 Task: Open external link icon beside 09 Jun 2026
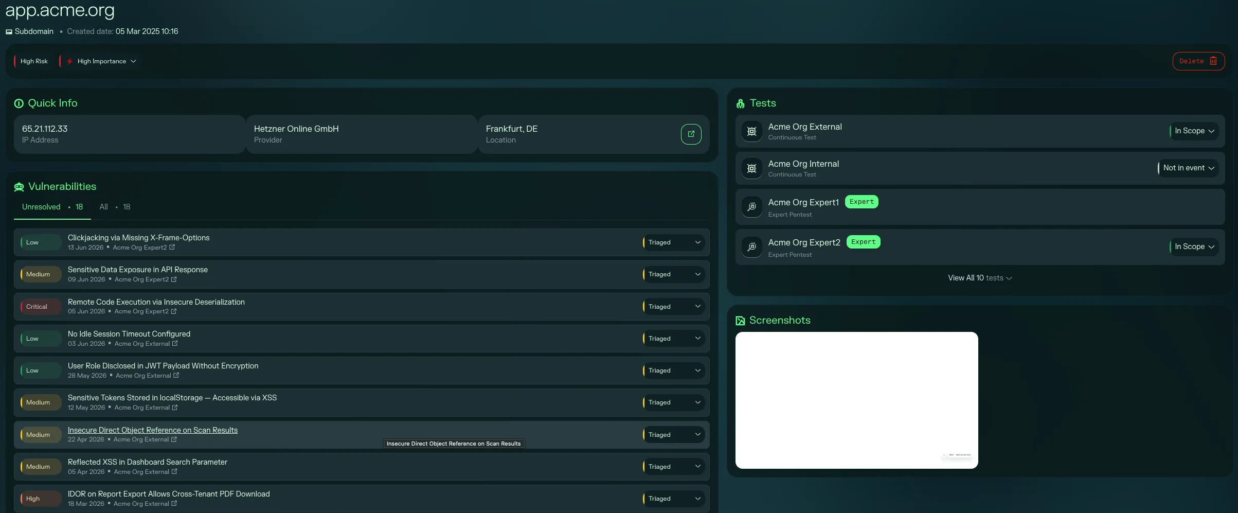(174, 279)
